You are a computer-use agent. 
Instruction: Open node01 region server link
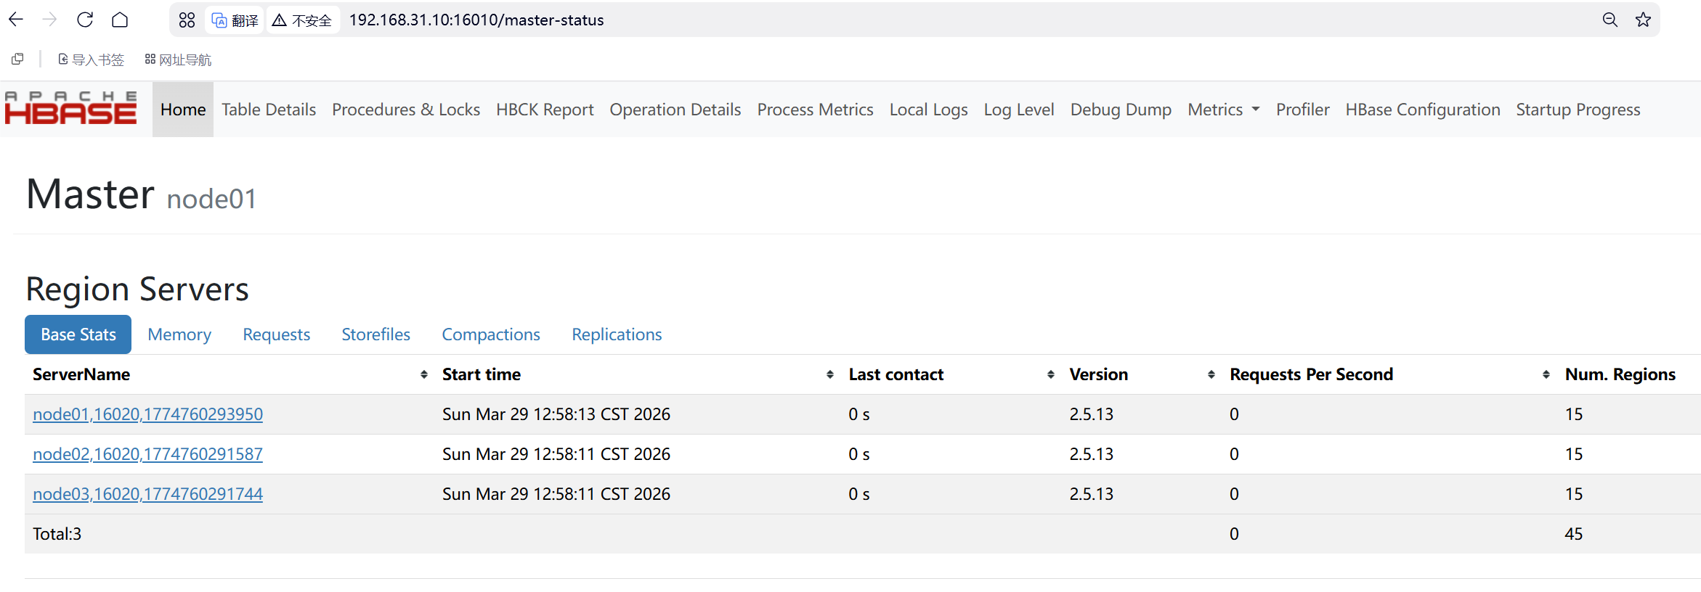[147, 414]
